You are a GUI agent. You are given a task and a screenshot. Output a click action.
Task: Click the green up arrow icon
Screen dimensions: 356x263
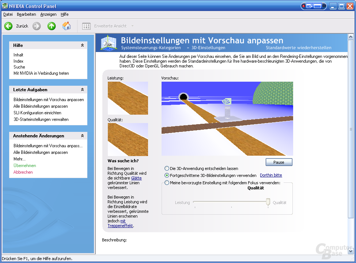(52, 26)
